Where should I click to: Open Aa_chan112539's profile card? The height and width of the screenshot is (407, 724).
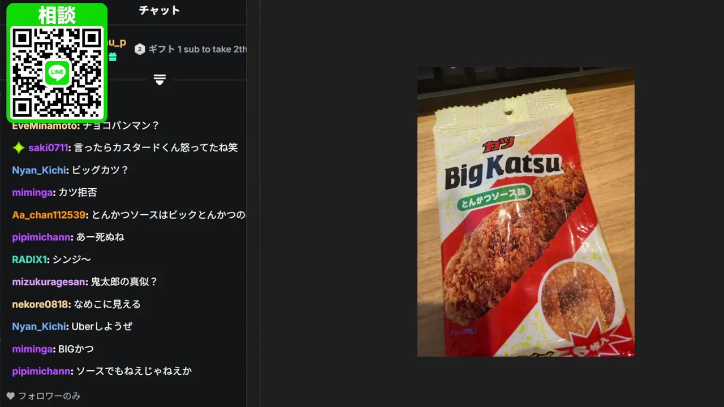(49, 215)
